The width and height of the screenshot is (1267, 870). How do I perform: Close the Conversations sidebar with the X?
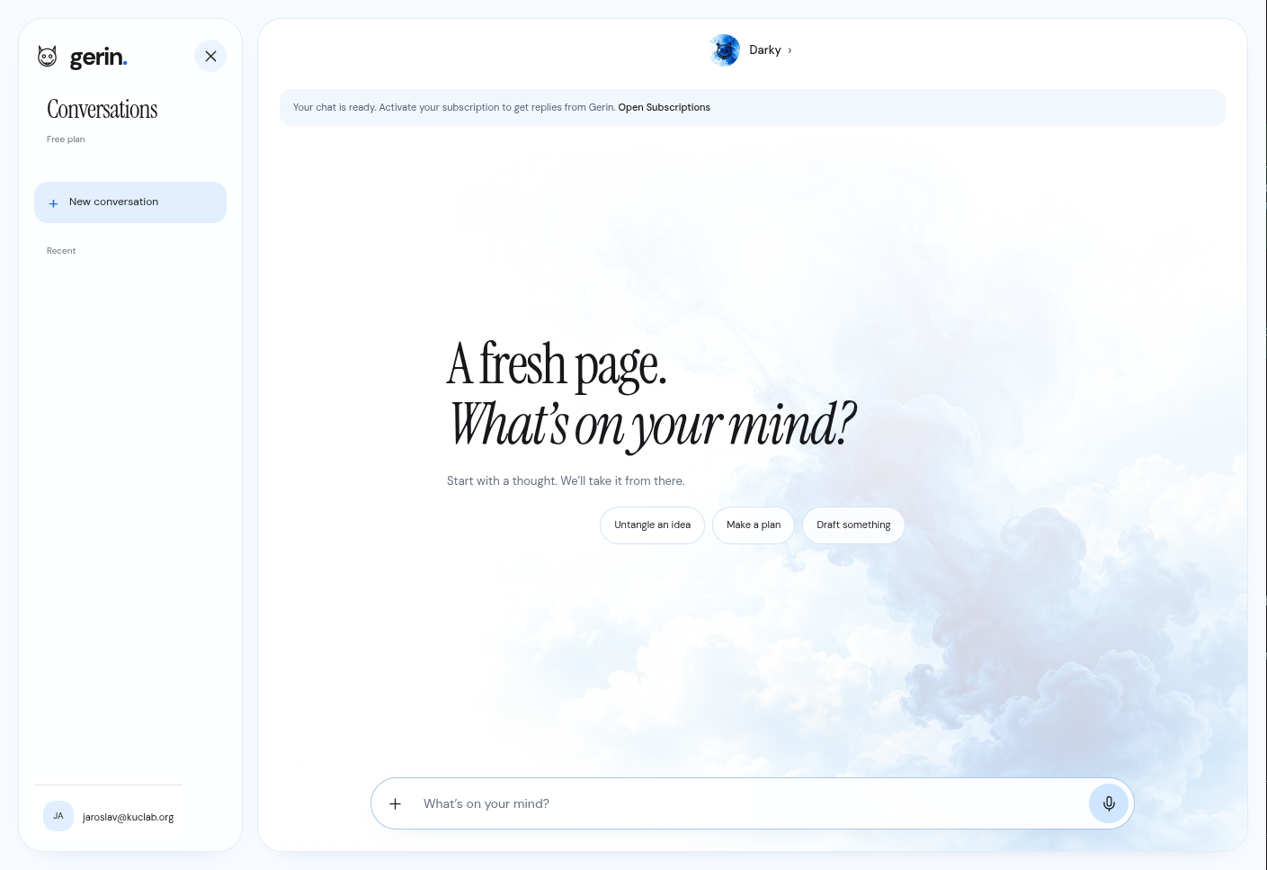tap(210, 56)
